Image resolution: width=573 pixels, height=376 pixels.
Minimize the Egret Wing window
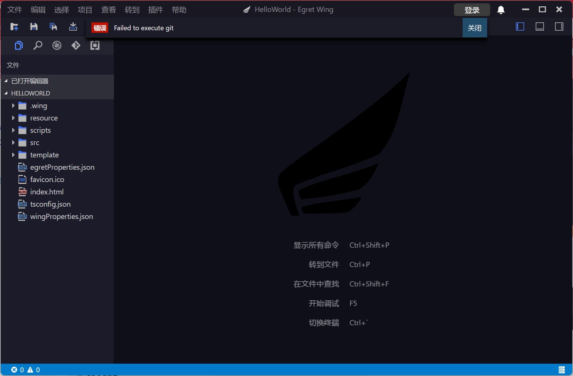pos(526,9)
